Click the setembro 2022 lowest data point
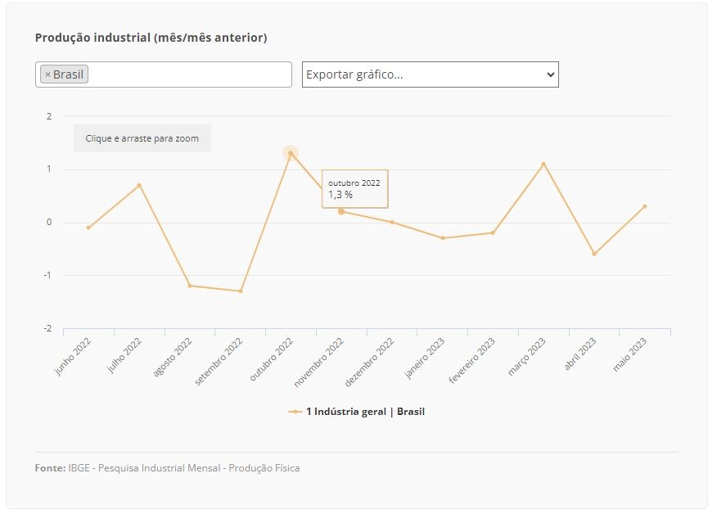Screen dimensions: 717x514 coord(241,291)
